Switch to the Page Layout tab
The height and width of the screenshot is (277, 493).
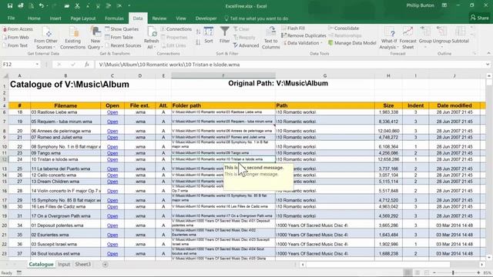point(82,18)
